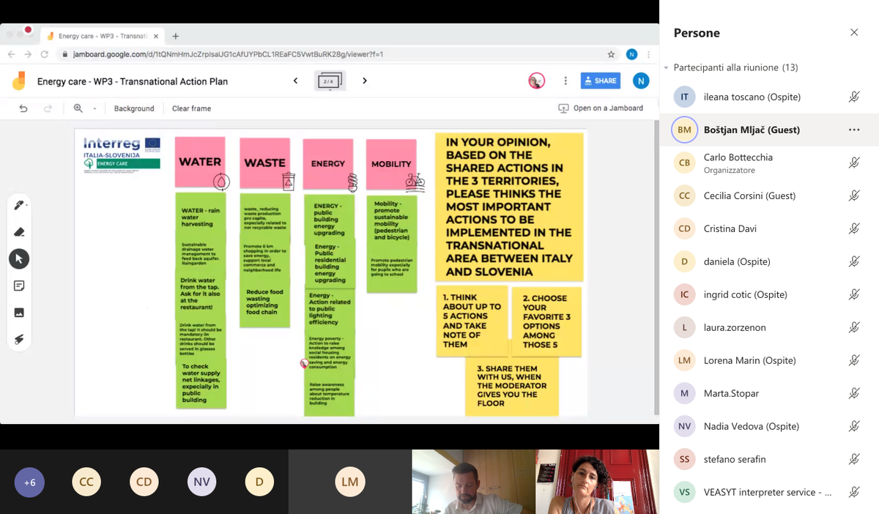Screen dimensions: 879x514
Task: Click muted mic icon for Carlo Bottecchia
Action: 854,163
